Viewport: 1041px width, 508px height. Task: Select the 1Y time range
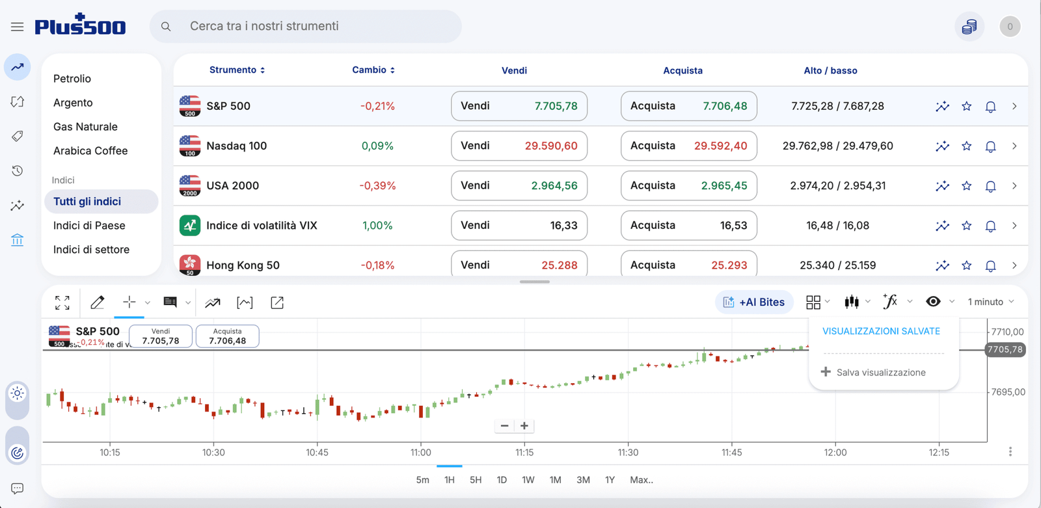click(x=610, y=480)
